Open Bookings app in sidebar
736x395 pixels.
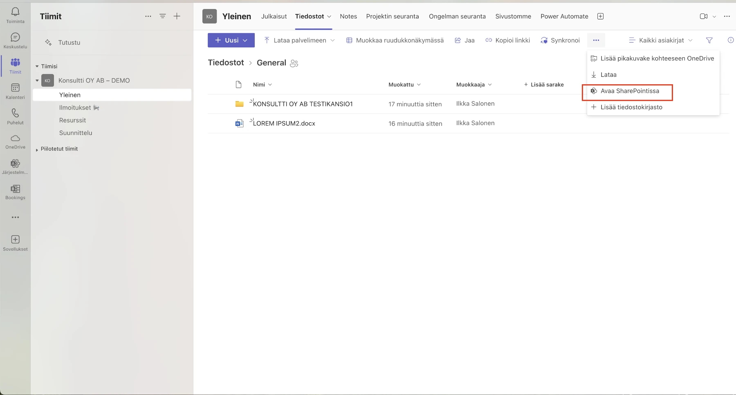tap(15, 192)
